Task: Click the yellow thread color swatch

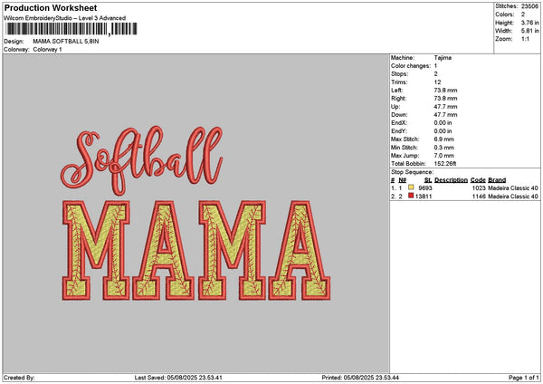Action: click(x=411, y=187)
